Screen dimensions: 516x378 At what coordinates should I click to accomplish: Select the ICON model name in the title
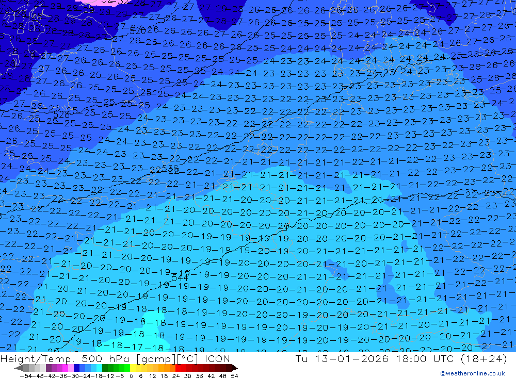(x=217, y=358)
